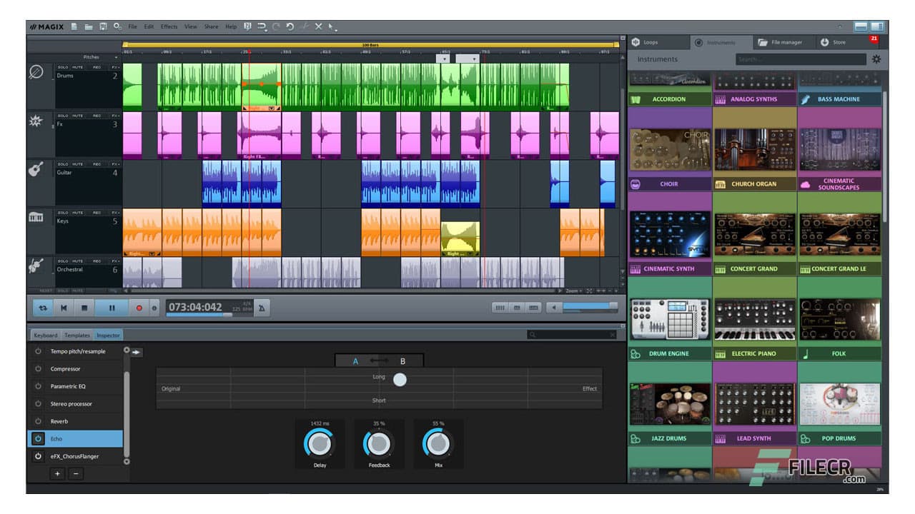Open a new project with the New document icon

[x=75, y=26]
